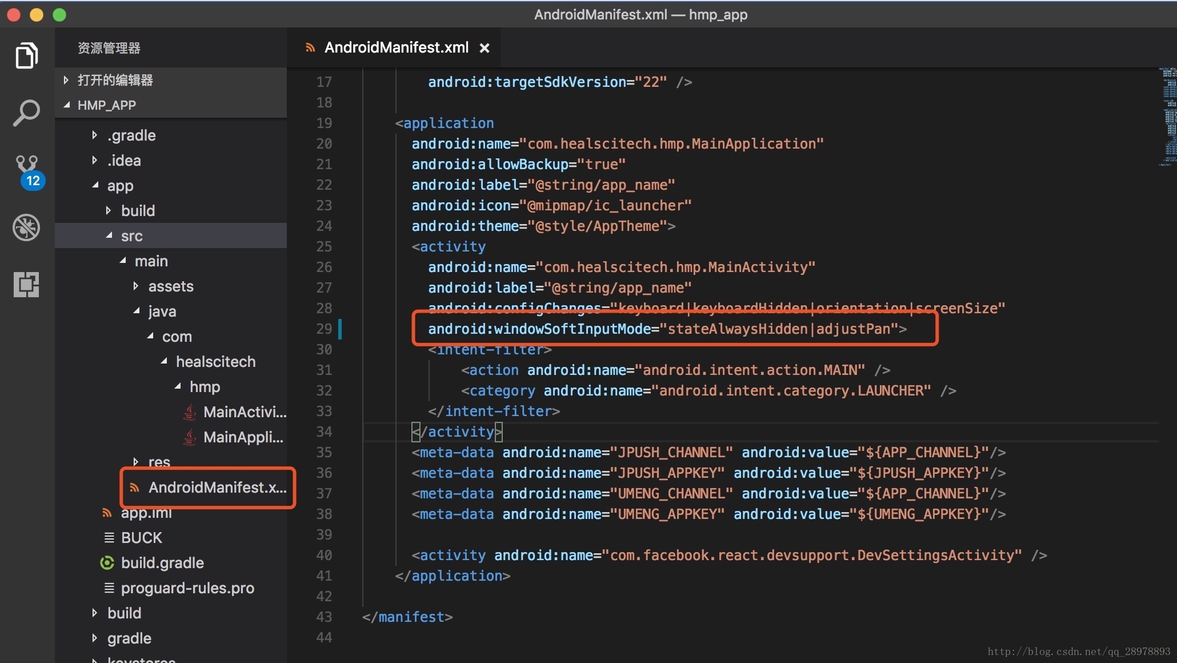Open Source Control view with 12 changes
Viewport: 1177px width, 663px height.
tap(29, 172)
